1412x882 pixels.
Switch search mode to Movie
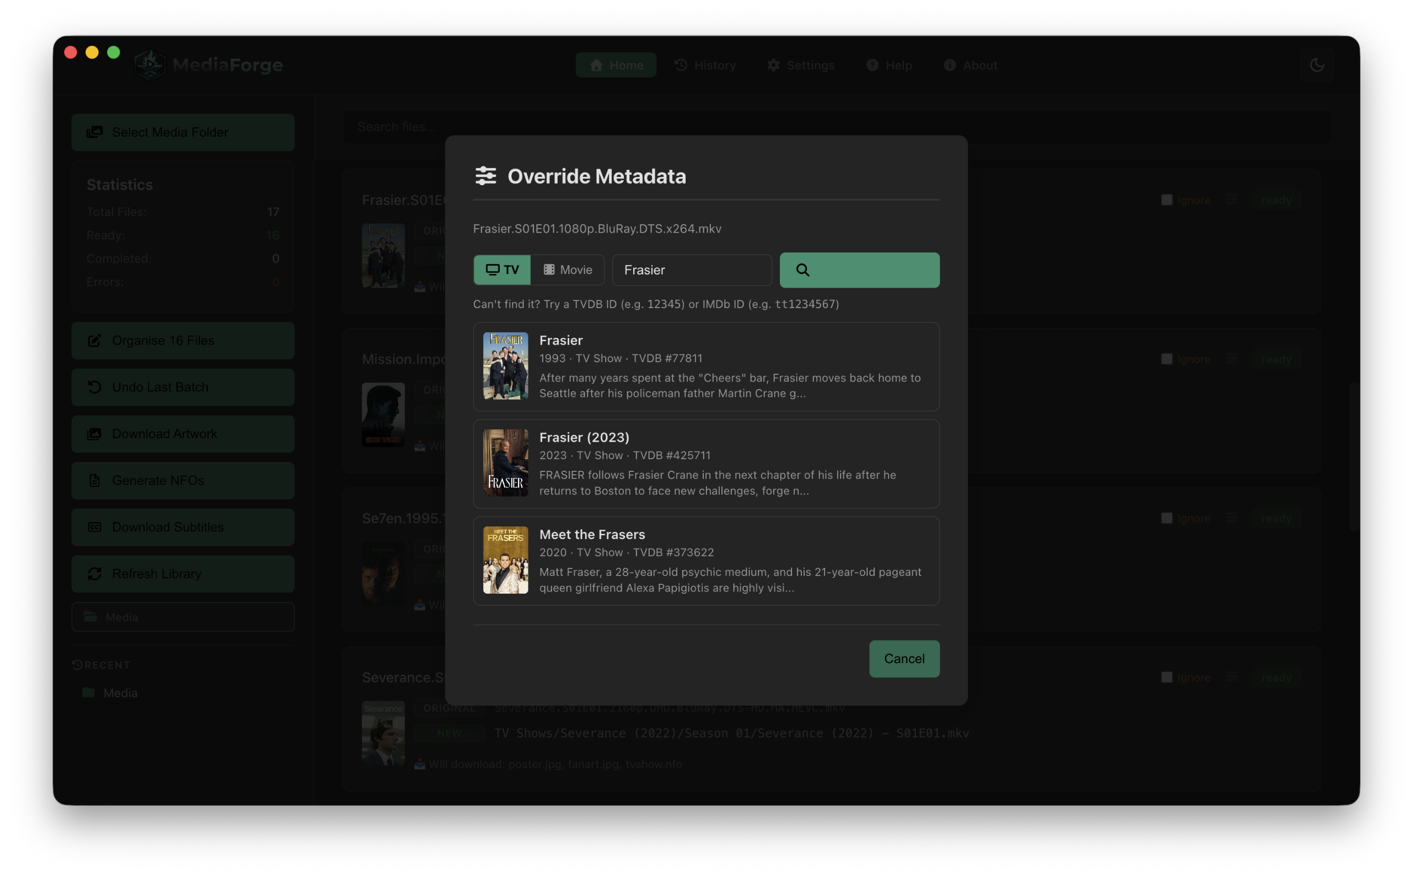567,270
